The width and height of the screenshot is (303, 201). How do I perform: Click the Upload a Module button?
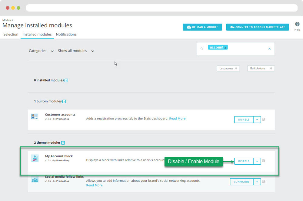(202, 27)
